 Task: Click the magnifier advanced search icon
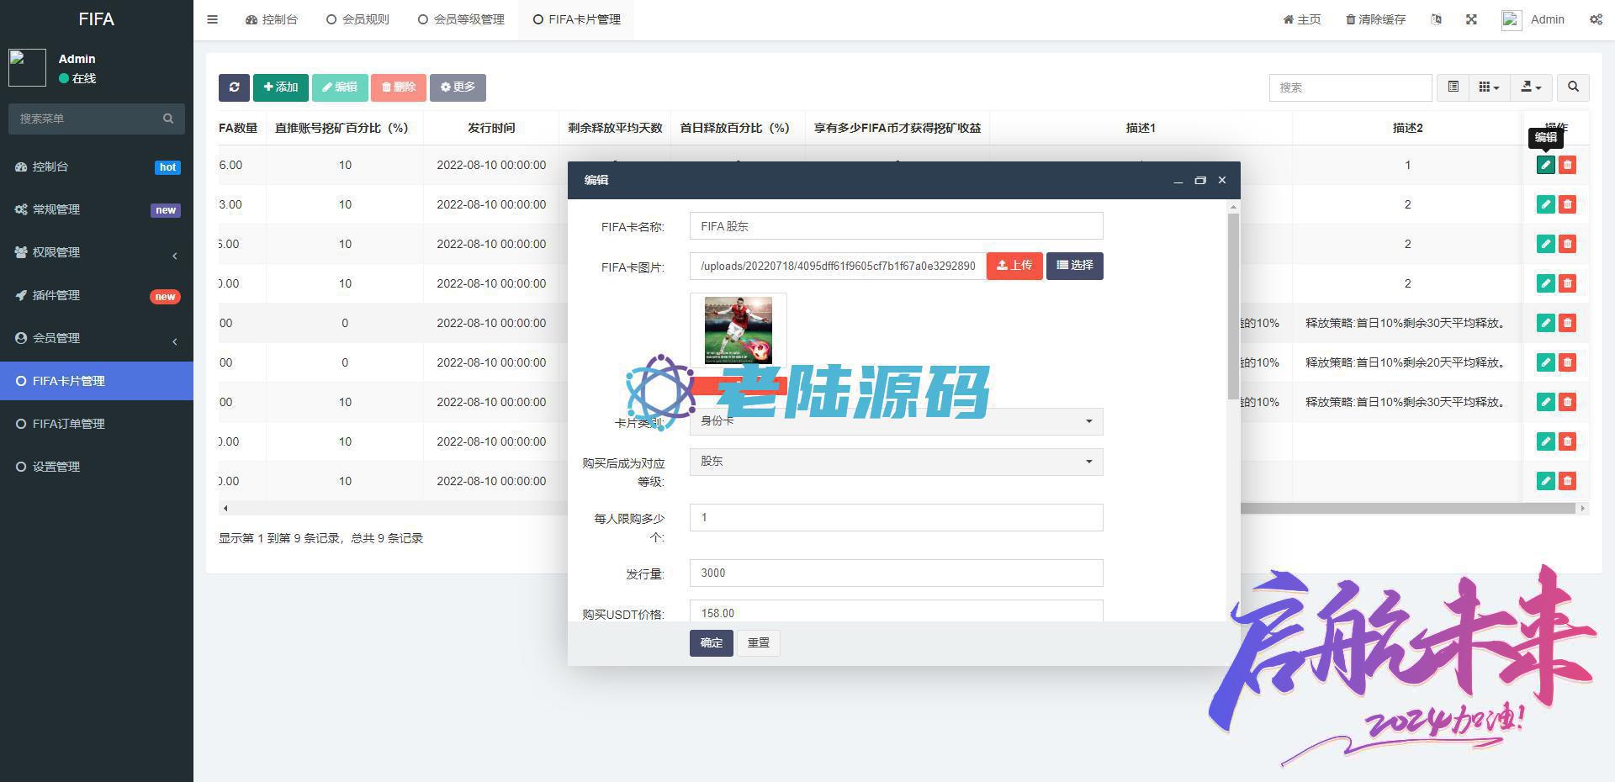coord(1573,87)
